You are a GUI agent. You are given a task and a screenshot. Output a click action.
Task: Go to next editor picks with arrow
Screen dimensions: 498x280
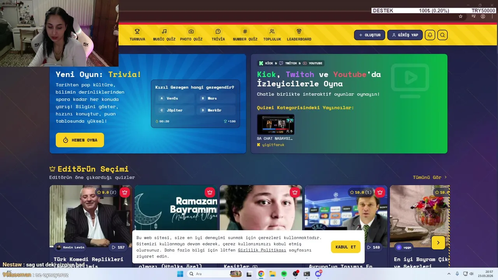click(x=438, y=243)
